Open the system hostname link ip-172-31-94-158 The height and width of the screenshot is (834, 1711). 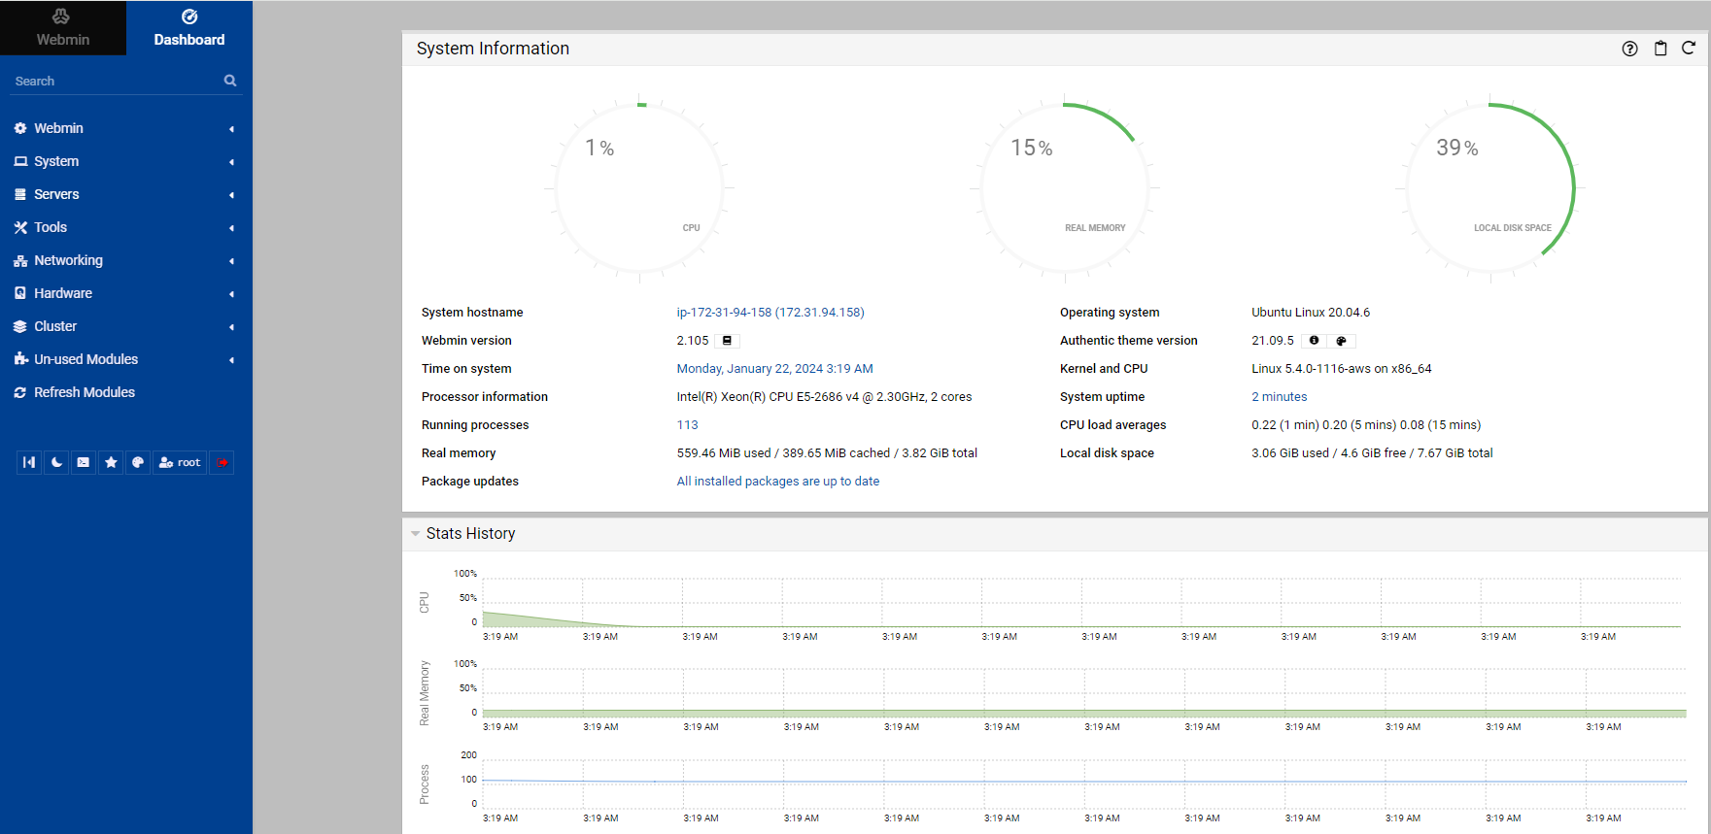coord(770,313)
